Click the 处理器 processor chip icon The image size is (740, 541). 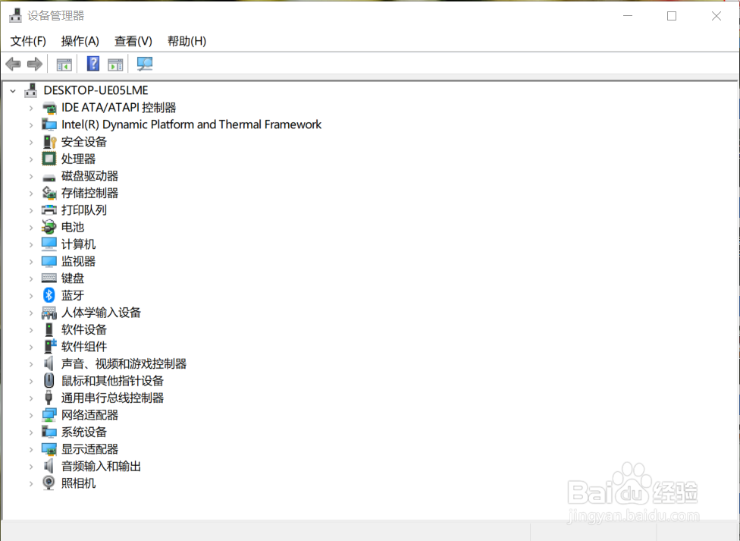49,159
